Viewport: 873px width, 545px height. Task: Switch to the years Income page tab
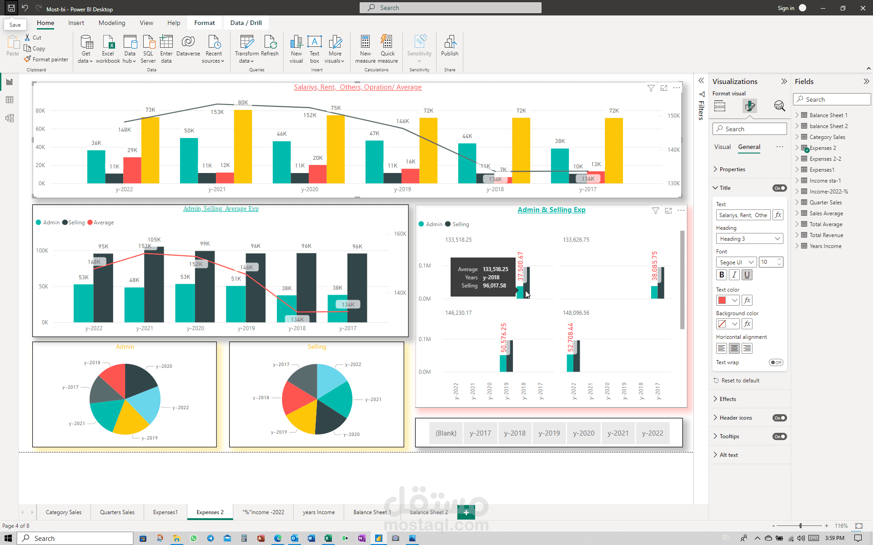318,512
